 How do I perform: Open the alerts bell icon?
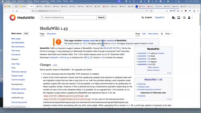(173, 18)
